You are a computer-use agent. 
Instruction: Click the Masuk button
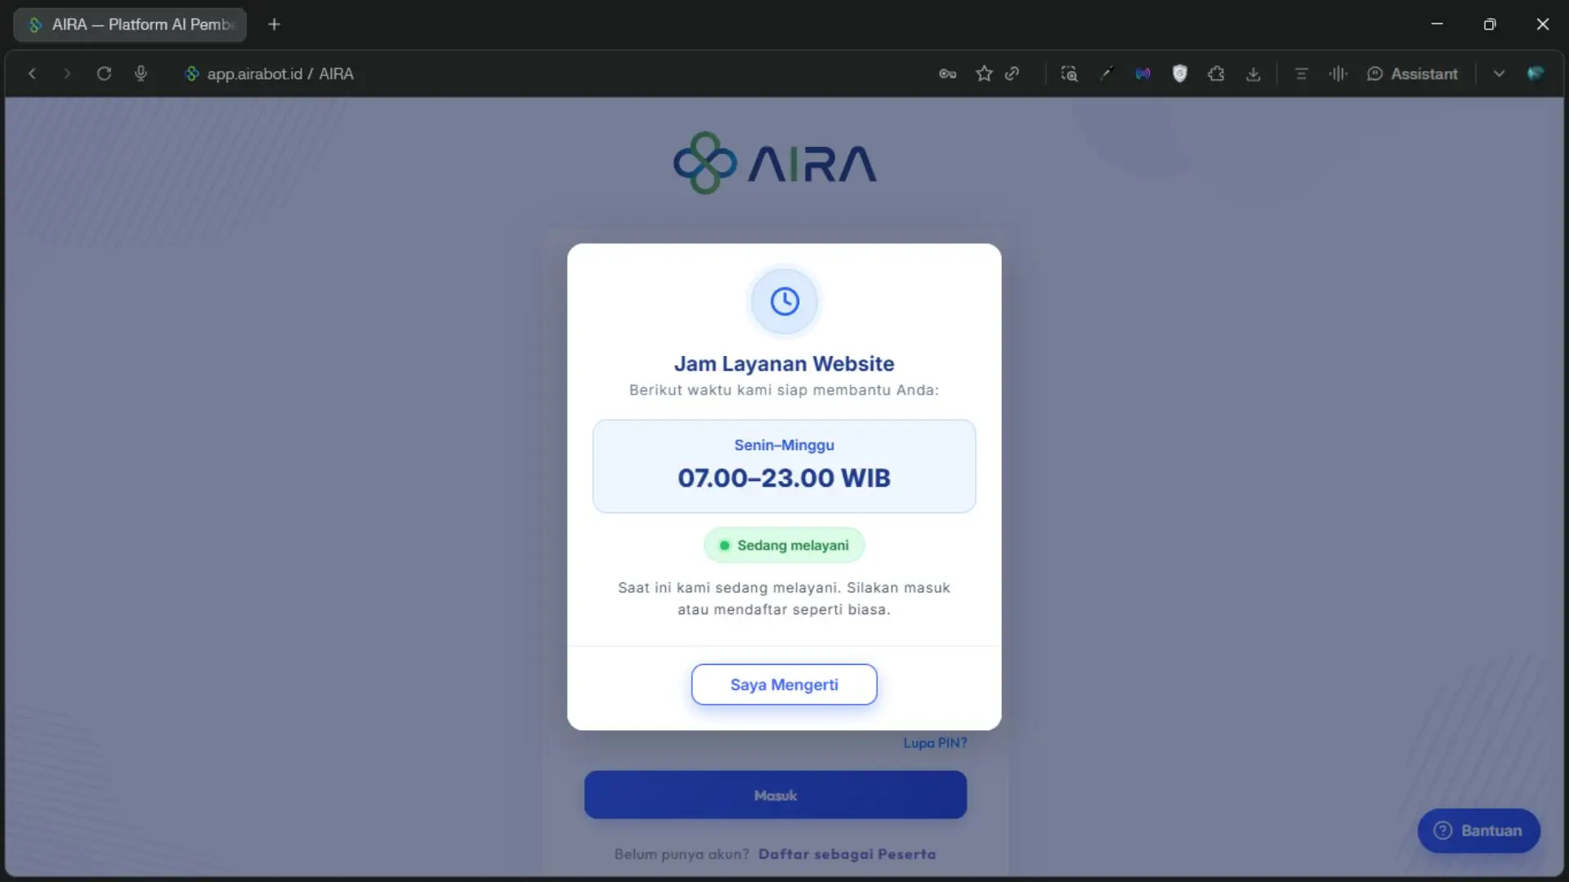[x=776, y=795]
